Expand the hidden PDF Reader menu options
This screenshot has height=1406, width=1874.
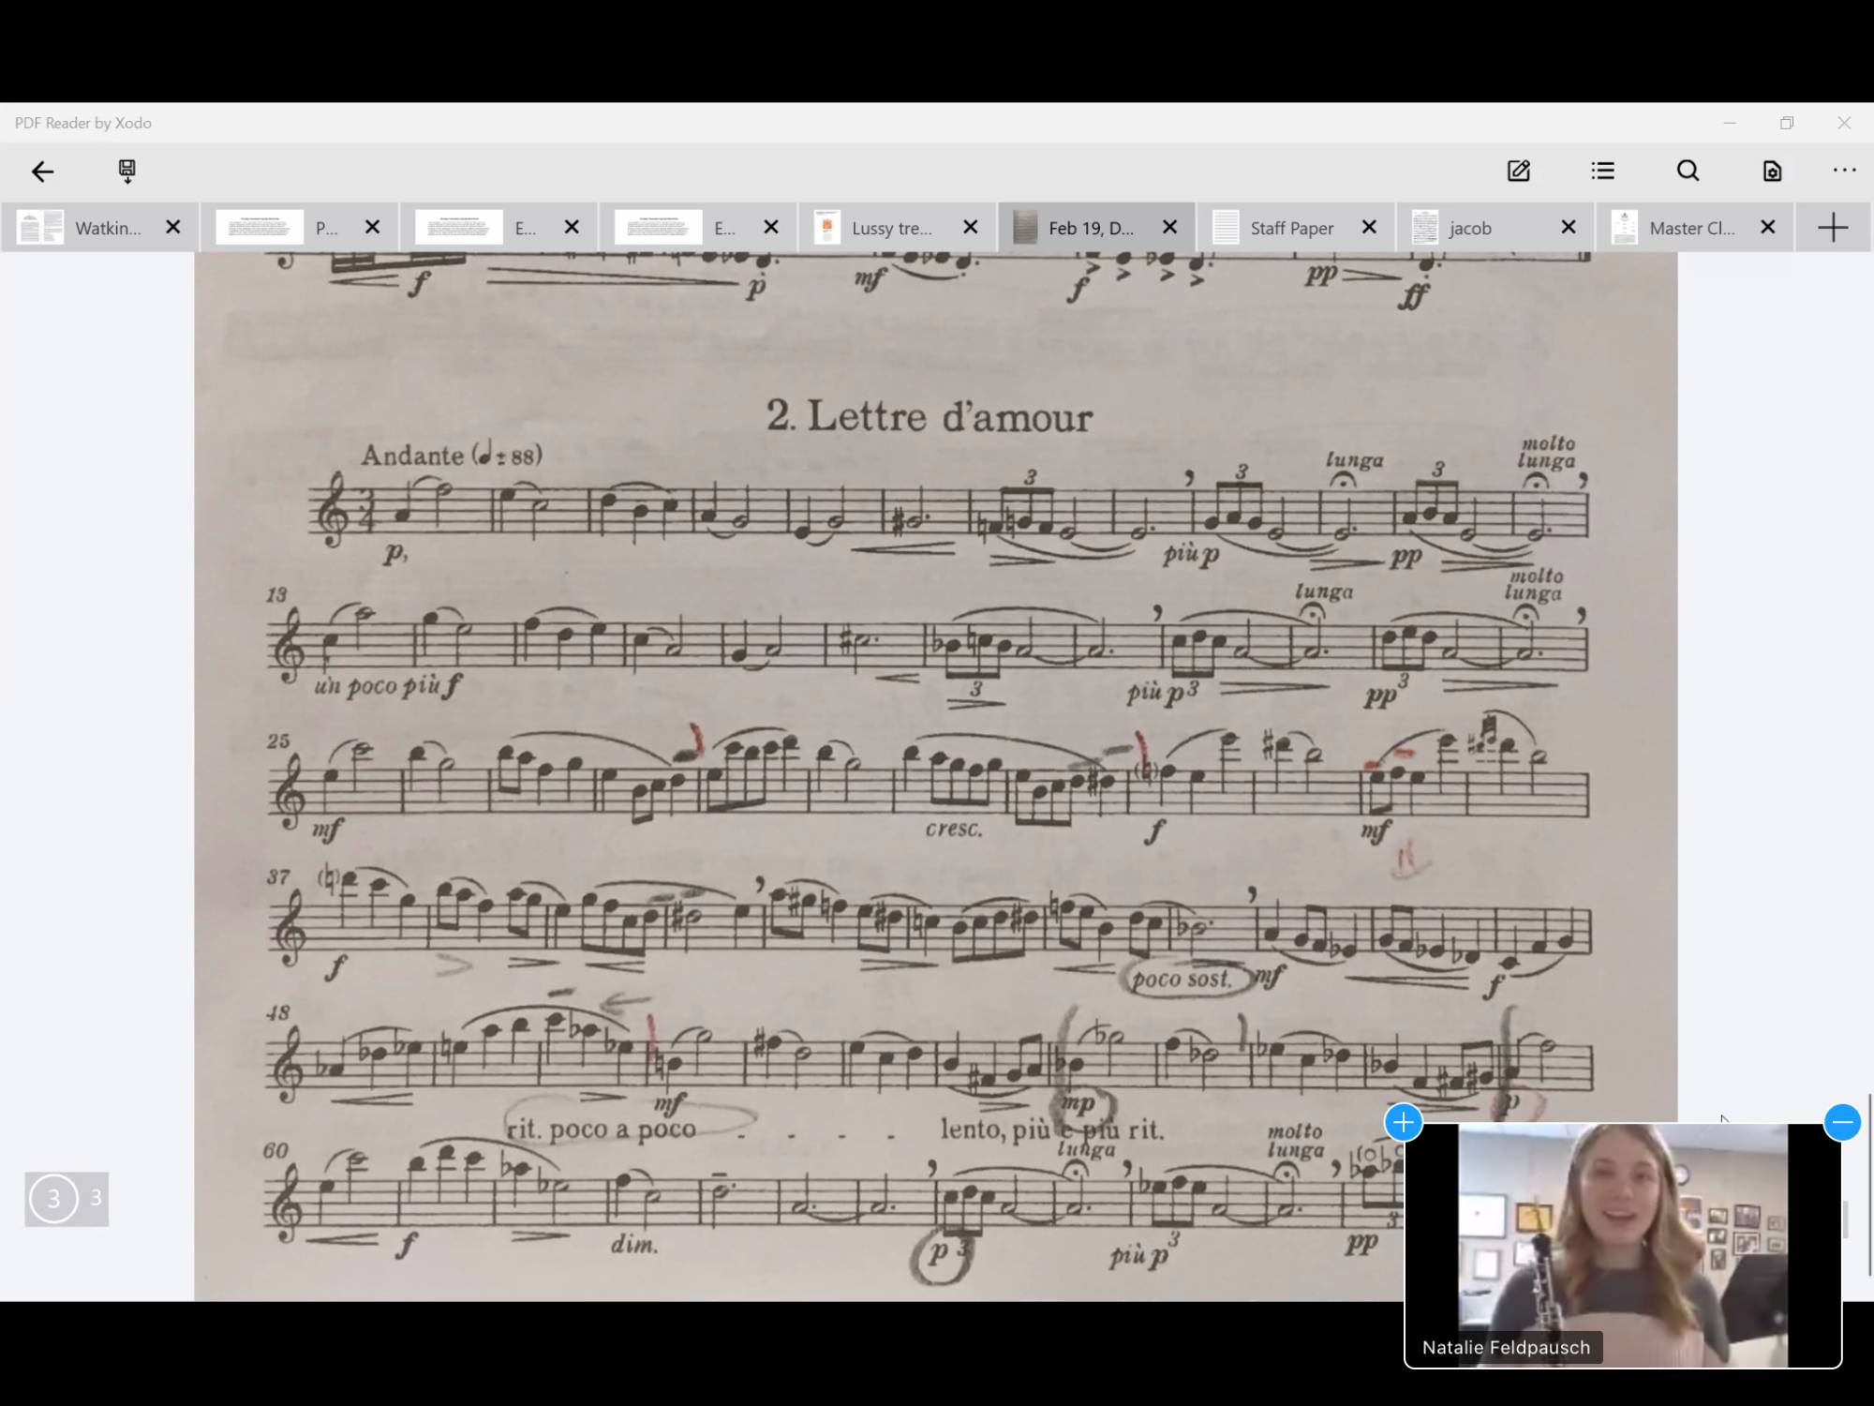pyautogui.click(x=1844, y=171)
